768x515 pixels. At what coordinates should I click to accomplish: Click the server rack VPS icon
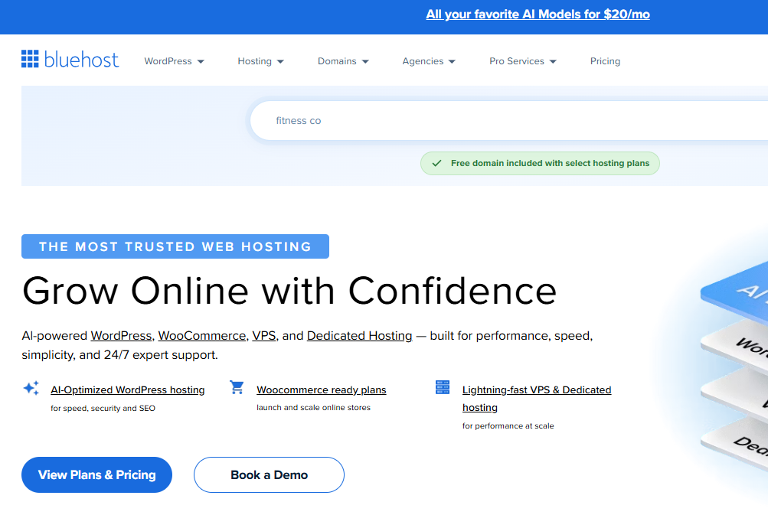pyautogui.click(x=443, y=387)
